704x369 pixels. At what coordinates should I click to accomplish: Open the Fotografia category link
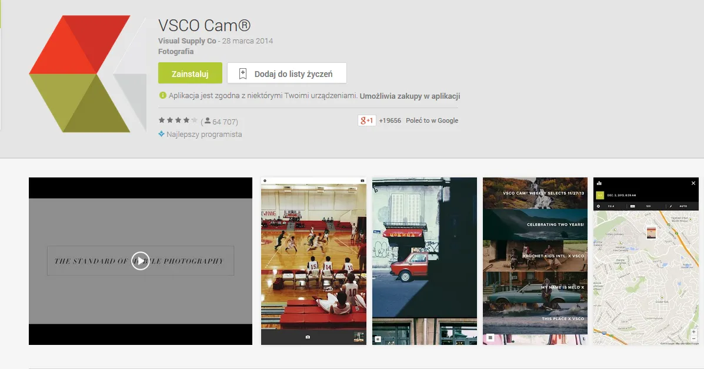click(x=175, y=52)
